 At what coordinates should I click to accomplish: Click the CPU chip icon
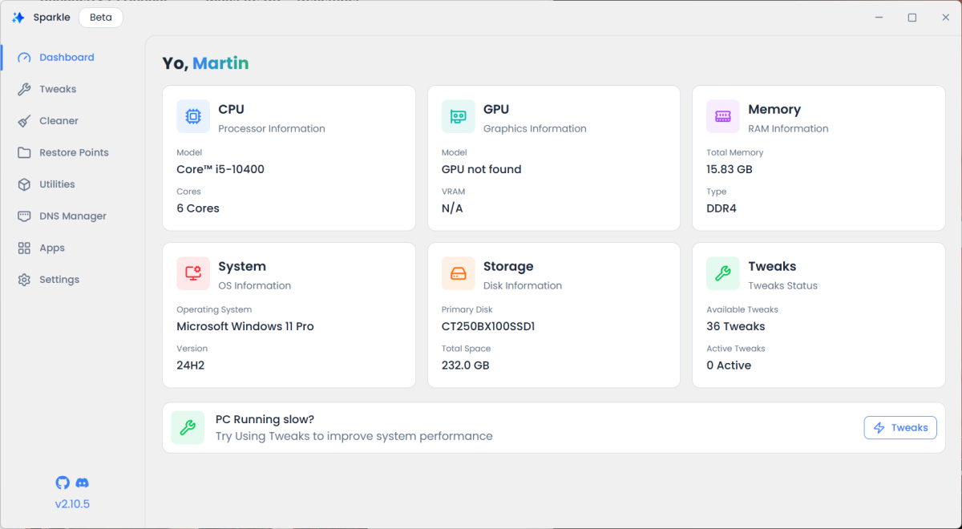point(193,117)
